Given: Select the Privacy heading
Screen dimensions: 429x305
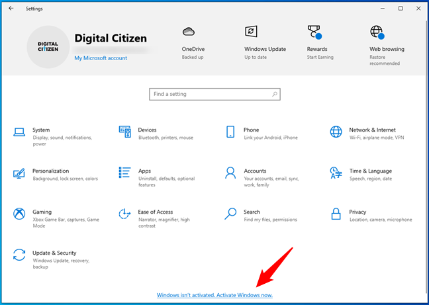Looking at the screenshot, I should (358, 212).
